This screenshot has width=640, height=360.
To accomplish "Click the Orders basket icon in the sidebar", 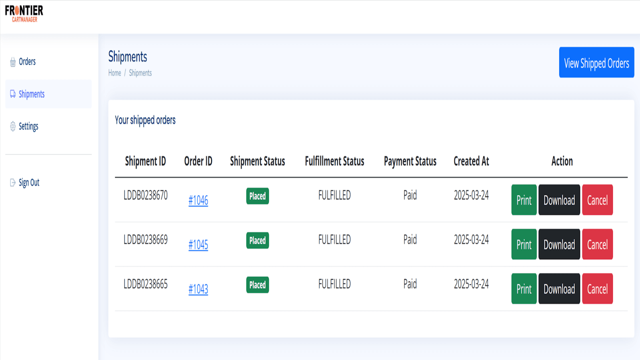I will [x=12, y=62].
